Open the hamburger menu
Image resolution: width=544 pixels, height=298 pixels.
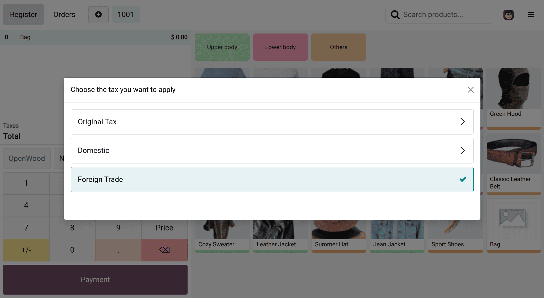(531, 14)
